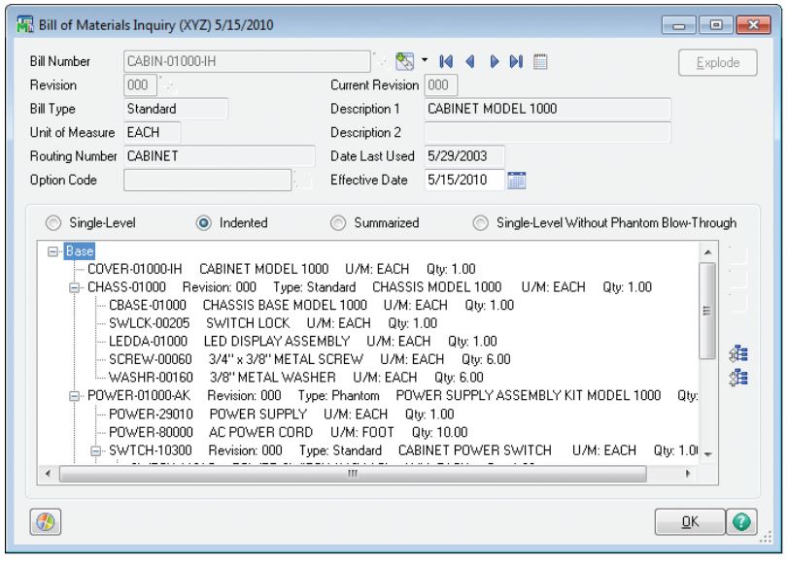Collapse the CHASS-01000 tree branch
788x564 pixels.
click(76, 288)
